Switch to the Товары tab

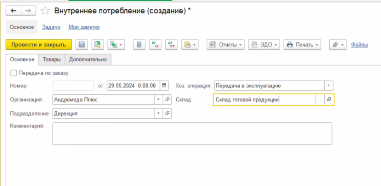52,59
